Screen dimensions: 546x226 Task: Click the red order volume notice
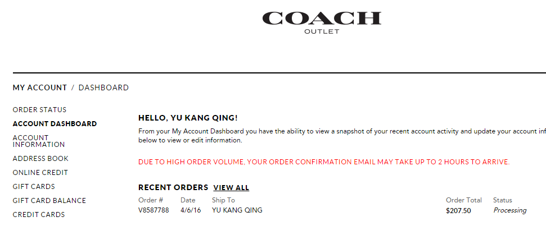(324, 162)
